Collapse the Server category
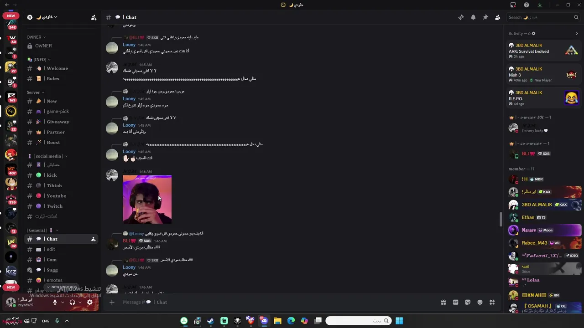This screenshot has width=584, height=328. [x=36, y=92]
